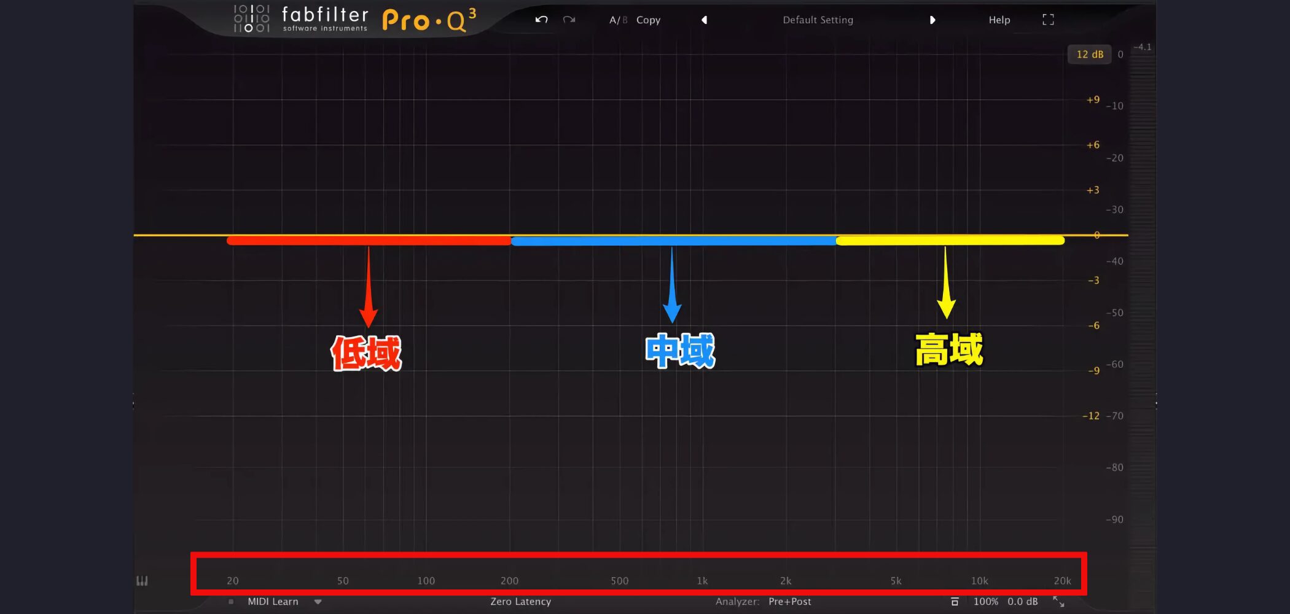This screenshot has width=1290, height=614.
Task: Click the -12 gain scale label
Action: click(1091, 416)
